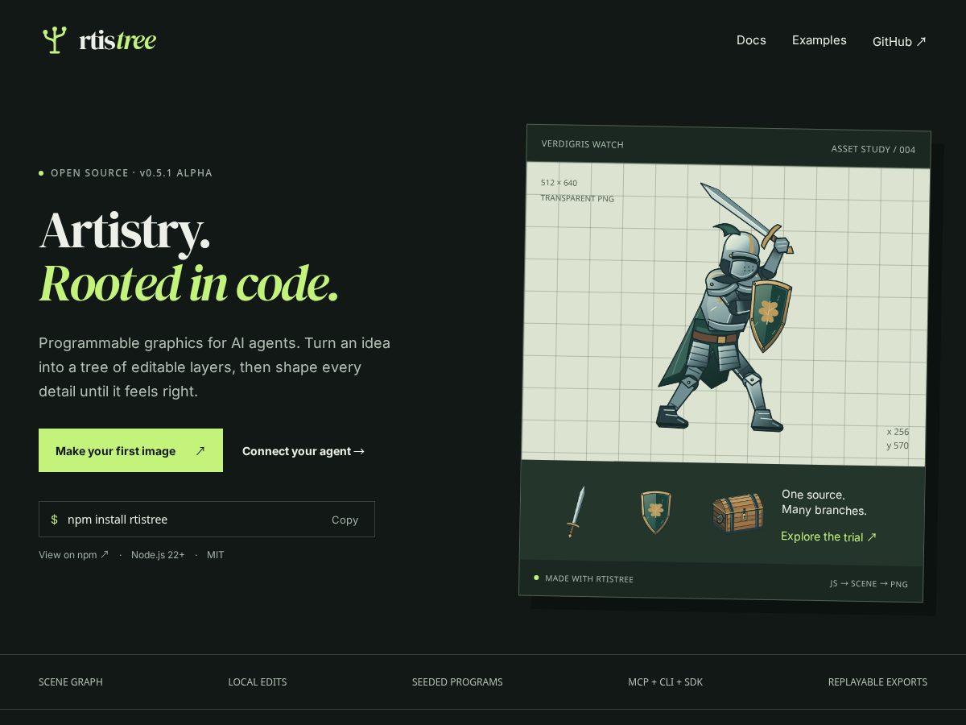Click the y 570 coordinate readout
The height and width of the screenshot is (725, 966).
[x=898, y=445]
